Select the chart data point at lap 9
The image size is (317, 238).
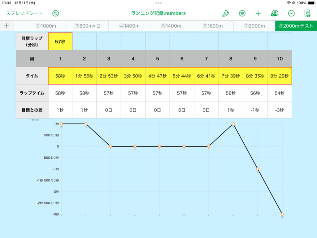pyautogui.click(x=258, y=169)
